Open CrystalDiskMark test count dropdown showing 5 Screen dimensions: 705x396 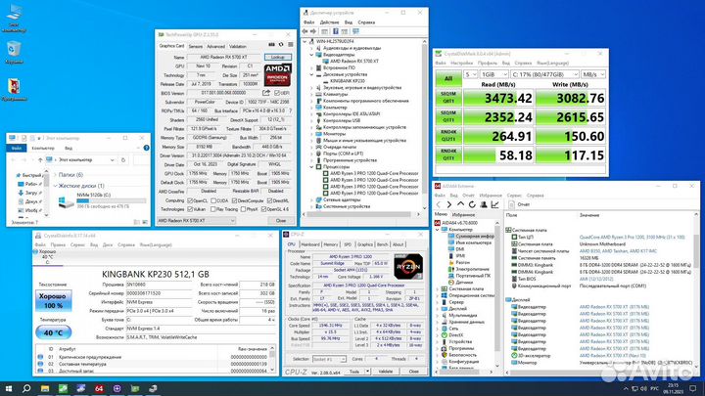(470, 74)
